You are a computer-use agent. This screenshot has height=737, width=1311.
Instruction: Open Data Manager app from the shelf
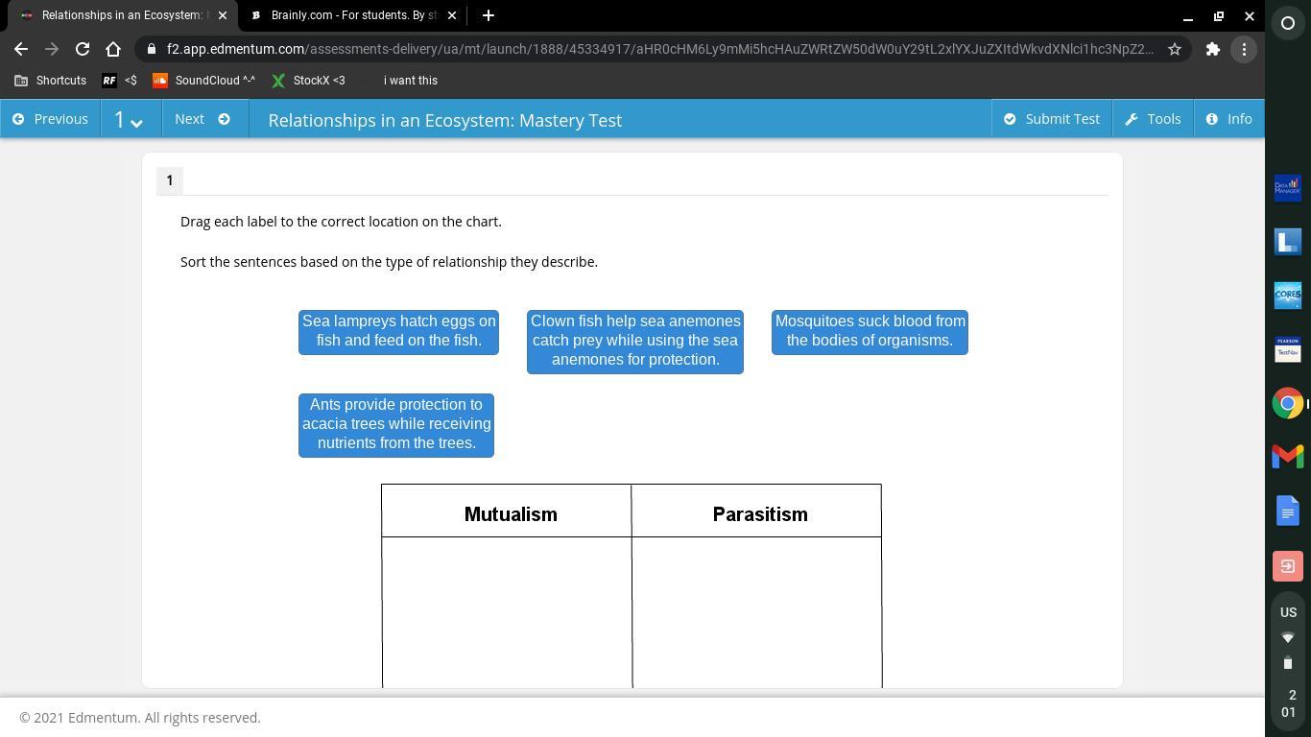[1288, 187]
